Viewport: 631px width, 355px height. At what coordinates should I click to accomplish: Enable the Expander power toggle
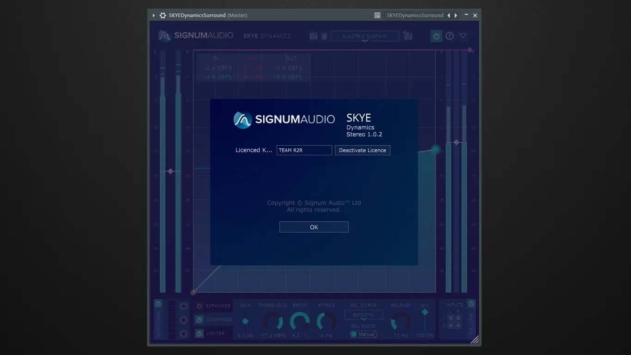tap(199, 306)
